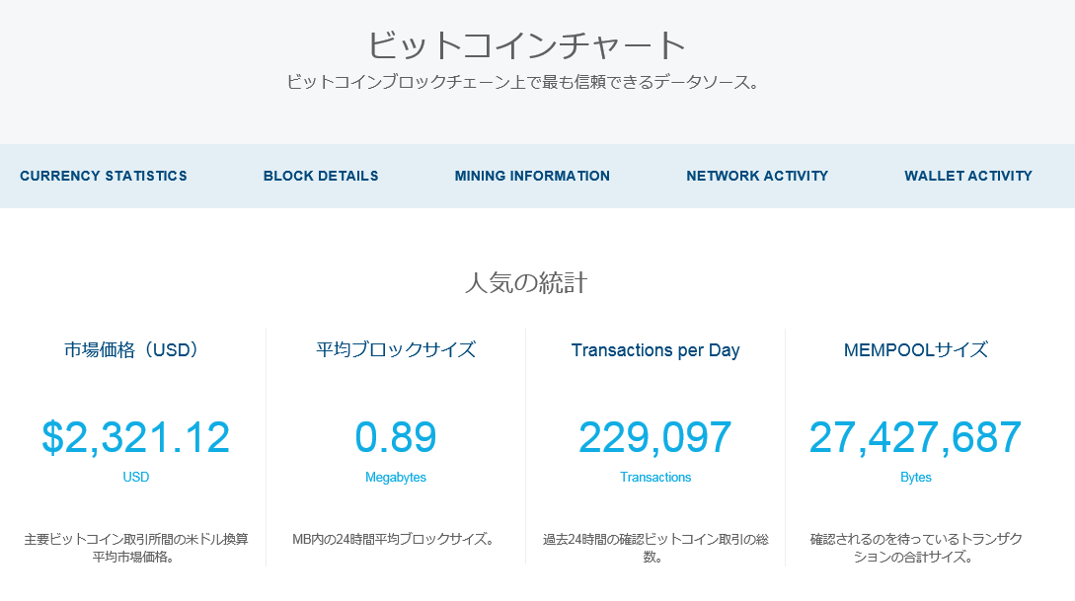The height and width of the screenshot is (601, 1075).
Task: Click the USD unit label
Action: click(x=136, y=478)
